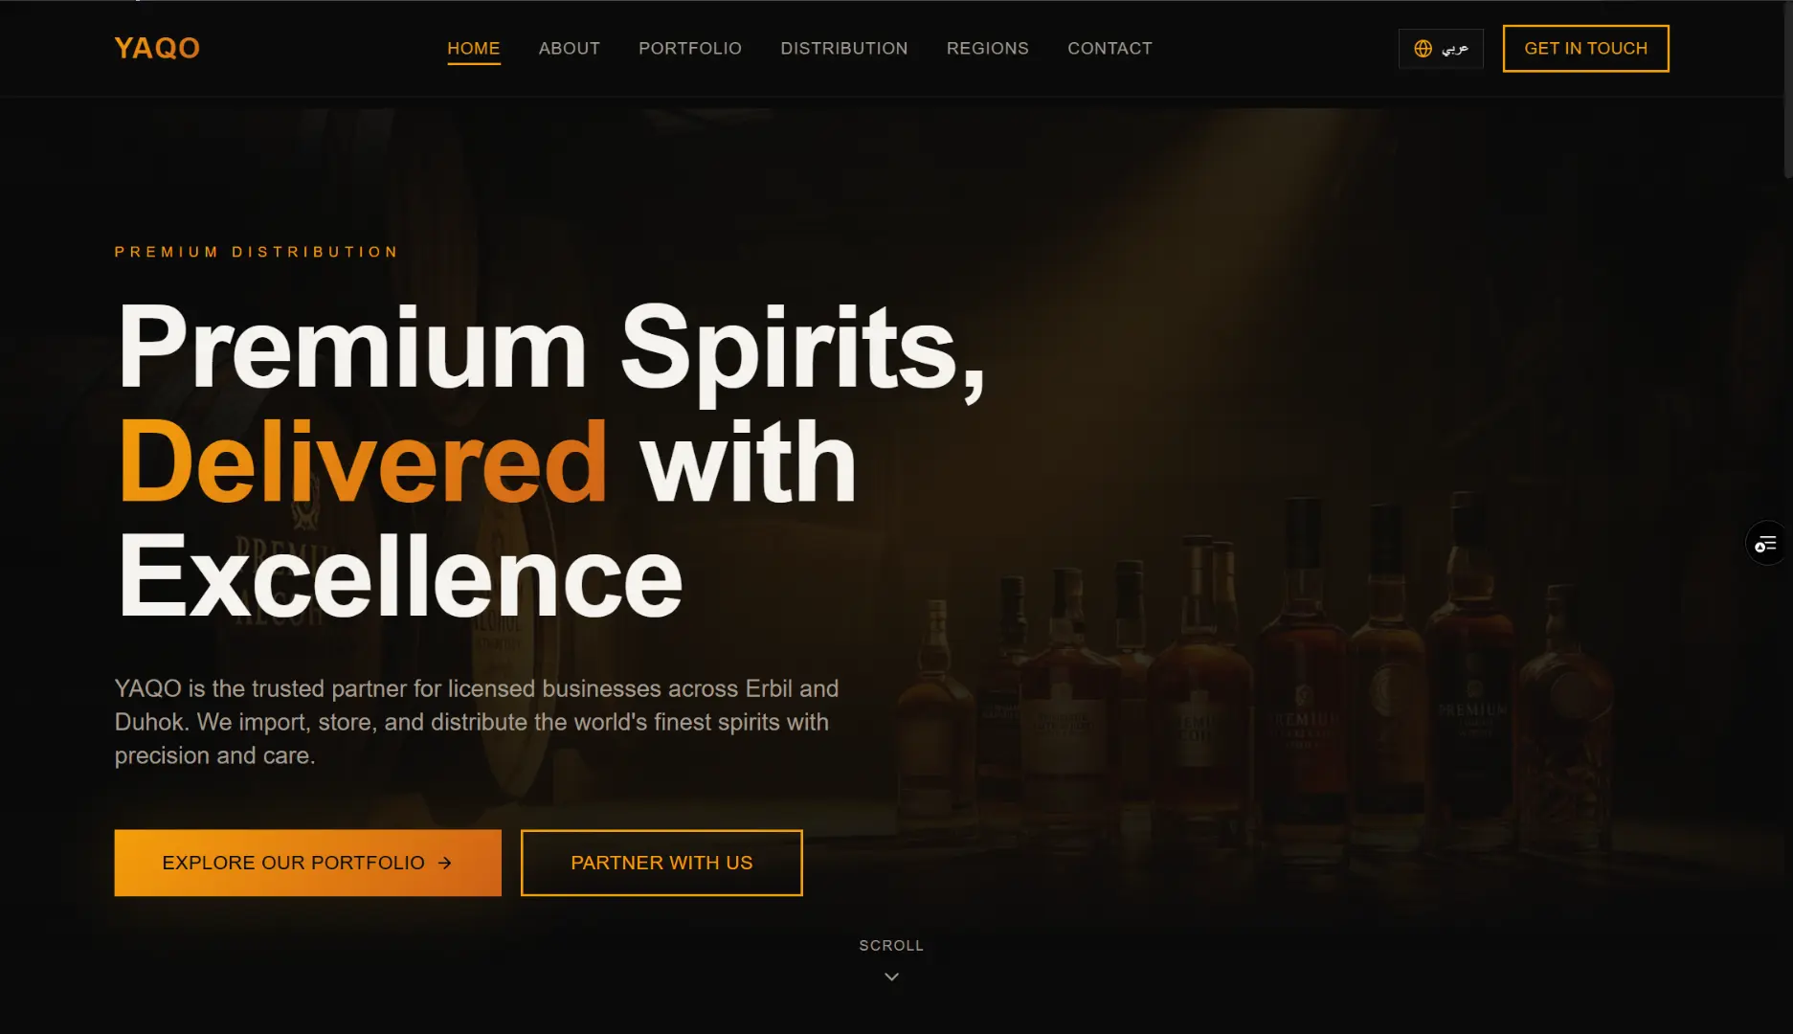
Task: Click the SCROLL label at the page bottom
Action: (x=891, y=945)
